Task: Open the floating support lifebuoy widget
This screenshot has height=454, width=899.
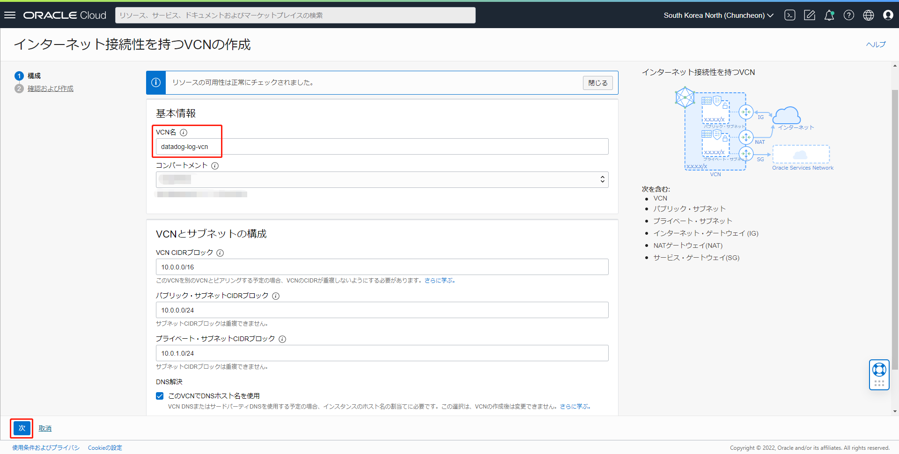Action: pos(879,370)
